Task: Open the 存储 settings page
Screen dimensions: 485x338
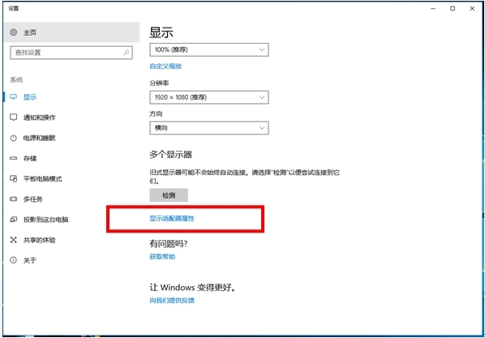Action: click(x=71, y=158)
